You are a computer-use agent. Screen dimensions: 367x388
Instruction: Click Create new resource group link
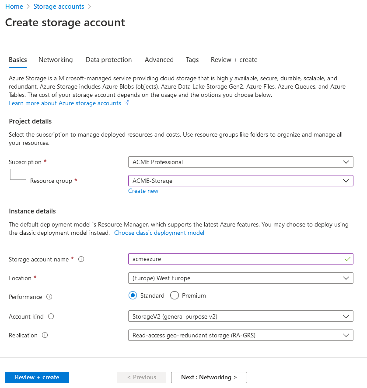pyautogui.click(x=143, y=191)
